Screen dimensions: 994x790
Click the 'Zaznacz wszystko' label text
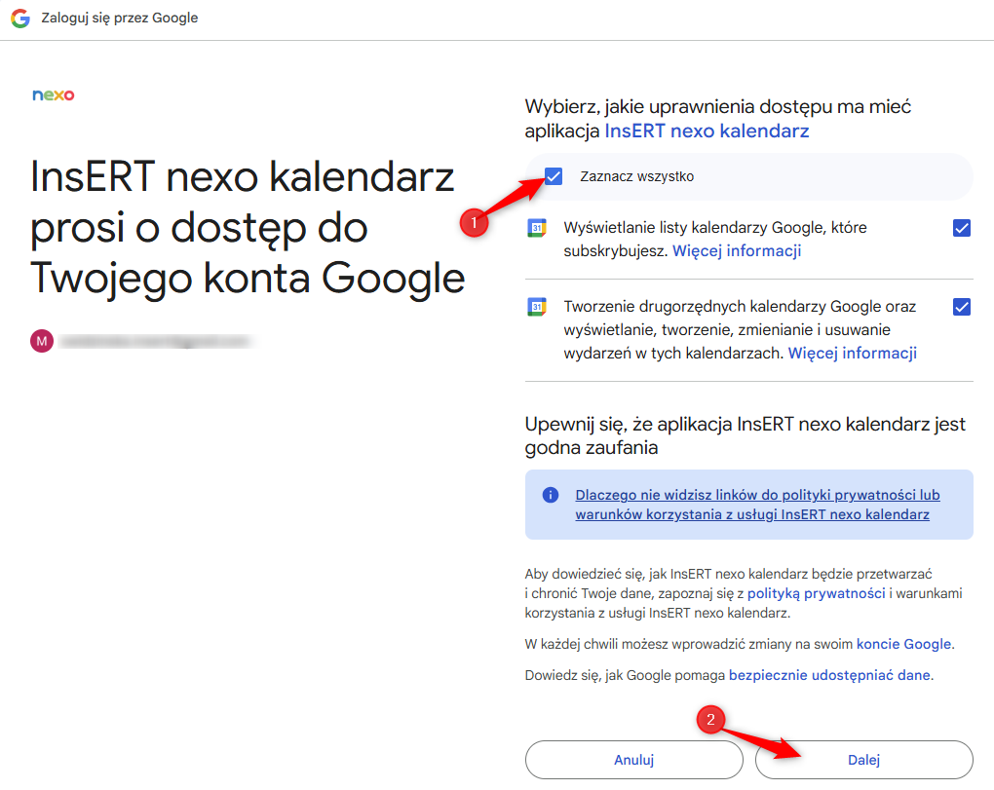click(x=636, y=176)
